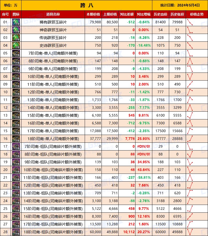
Task: Click the 跨 八 title
Action: click(87, 5)
